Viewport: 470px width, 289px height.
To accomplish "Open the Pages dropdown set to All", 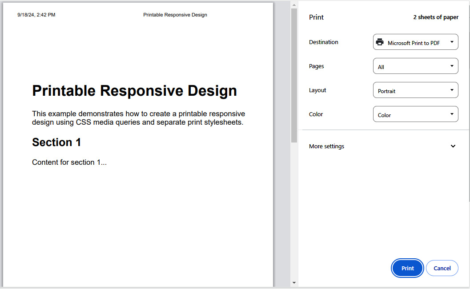I will pos(415,66).
